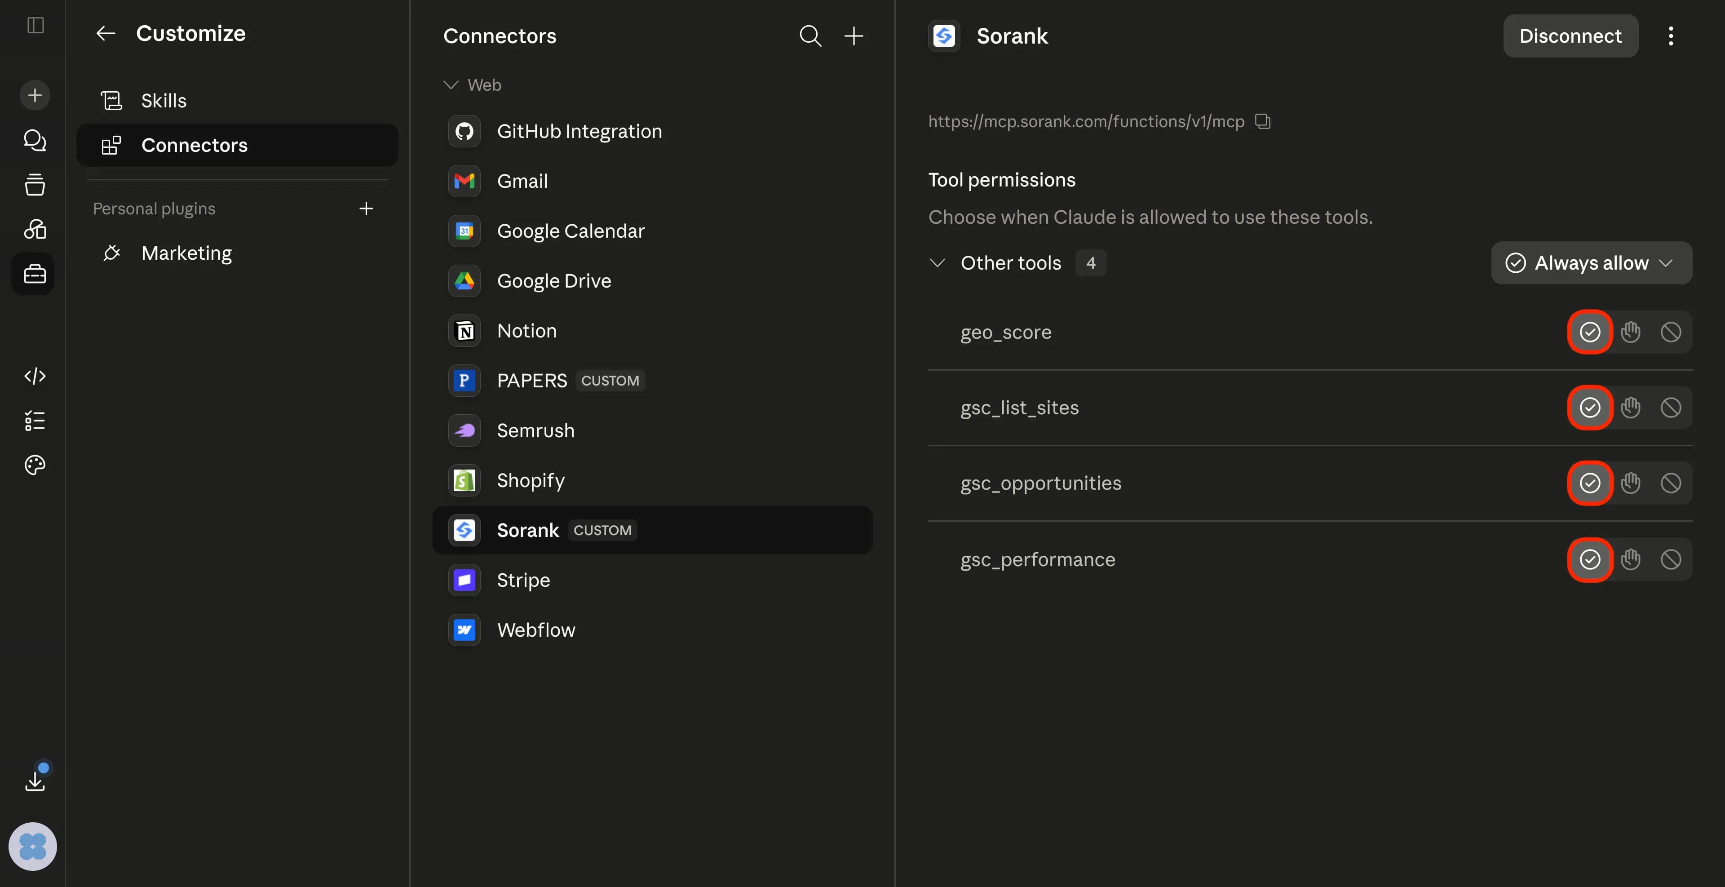This screenshot has height=887, width=1725.
Task: Click the Google Drive logo icon
Action: tap(464, 281)
